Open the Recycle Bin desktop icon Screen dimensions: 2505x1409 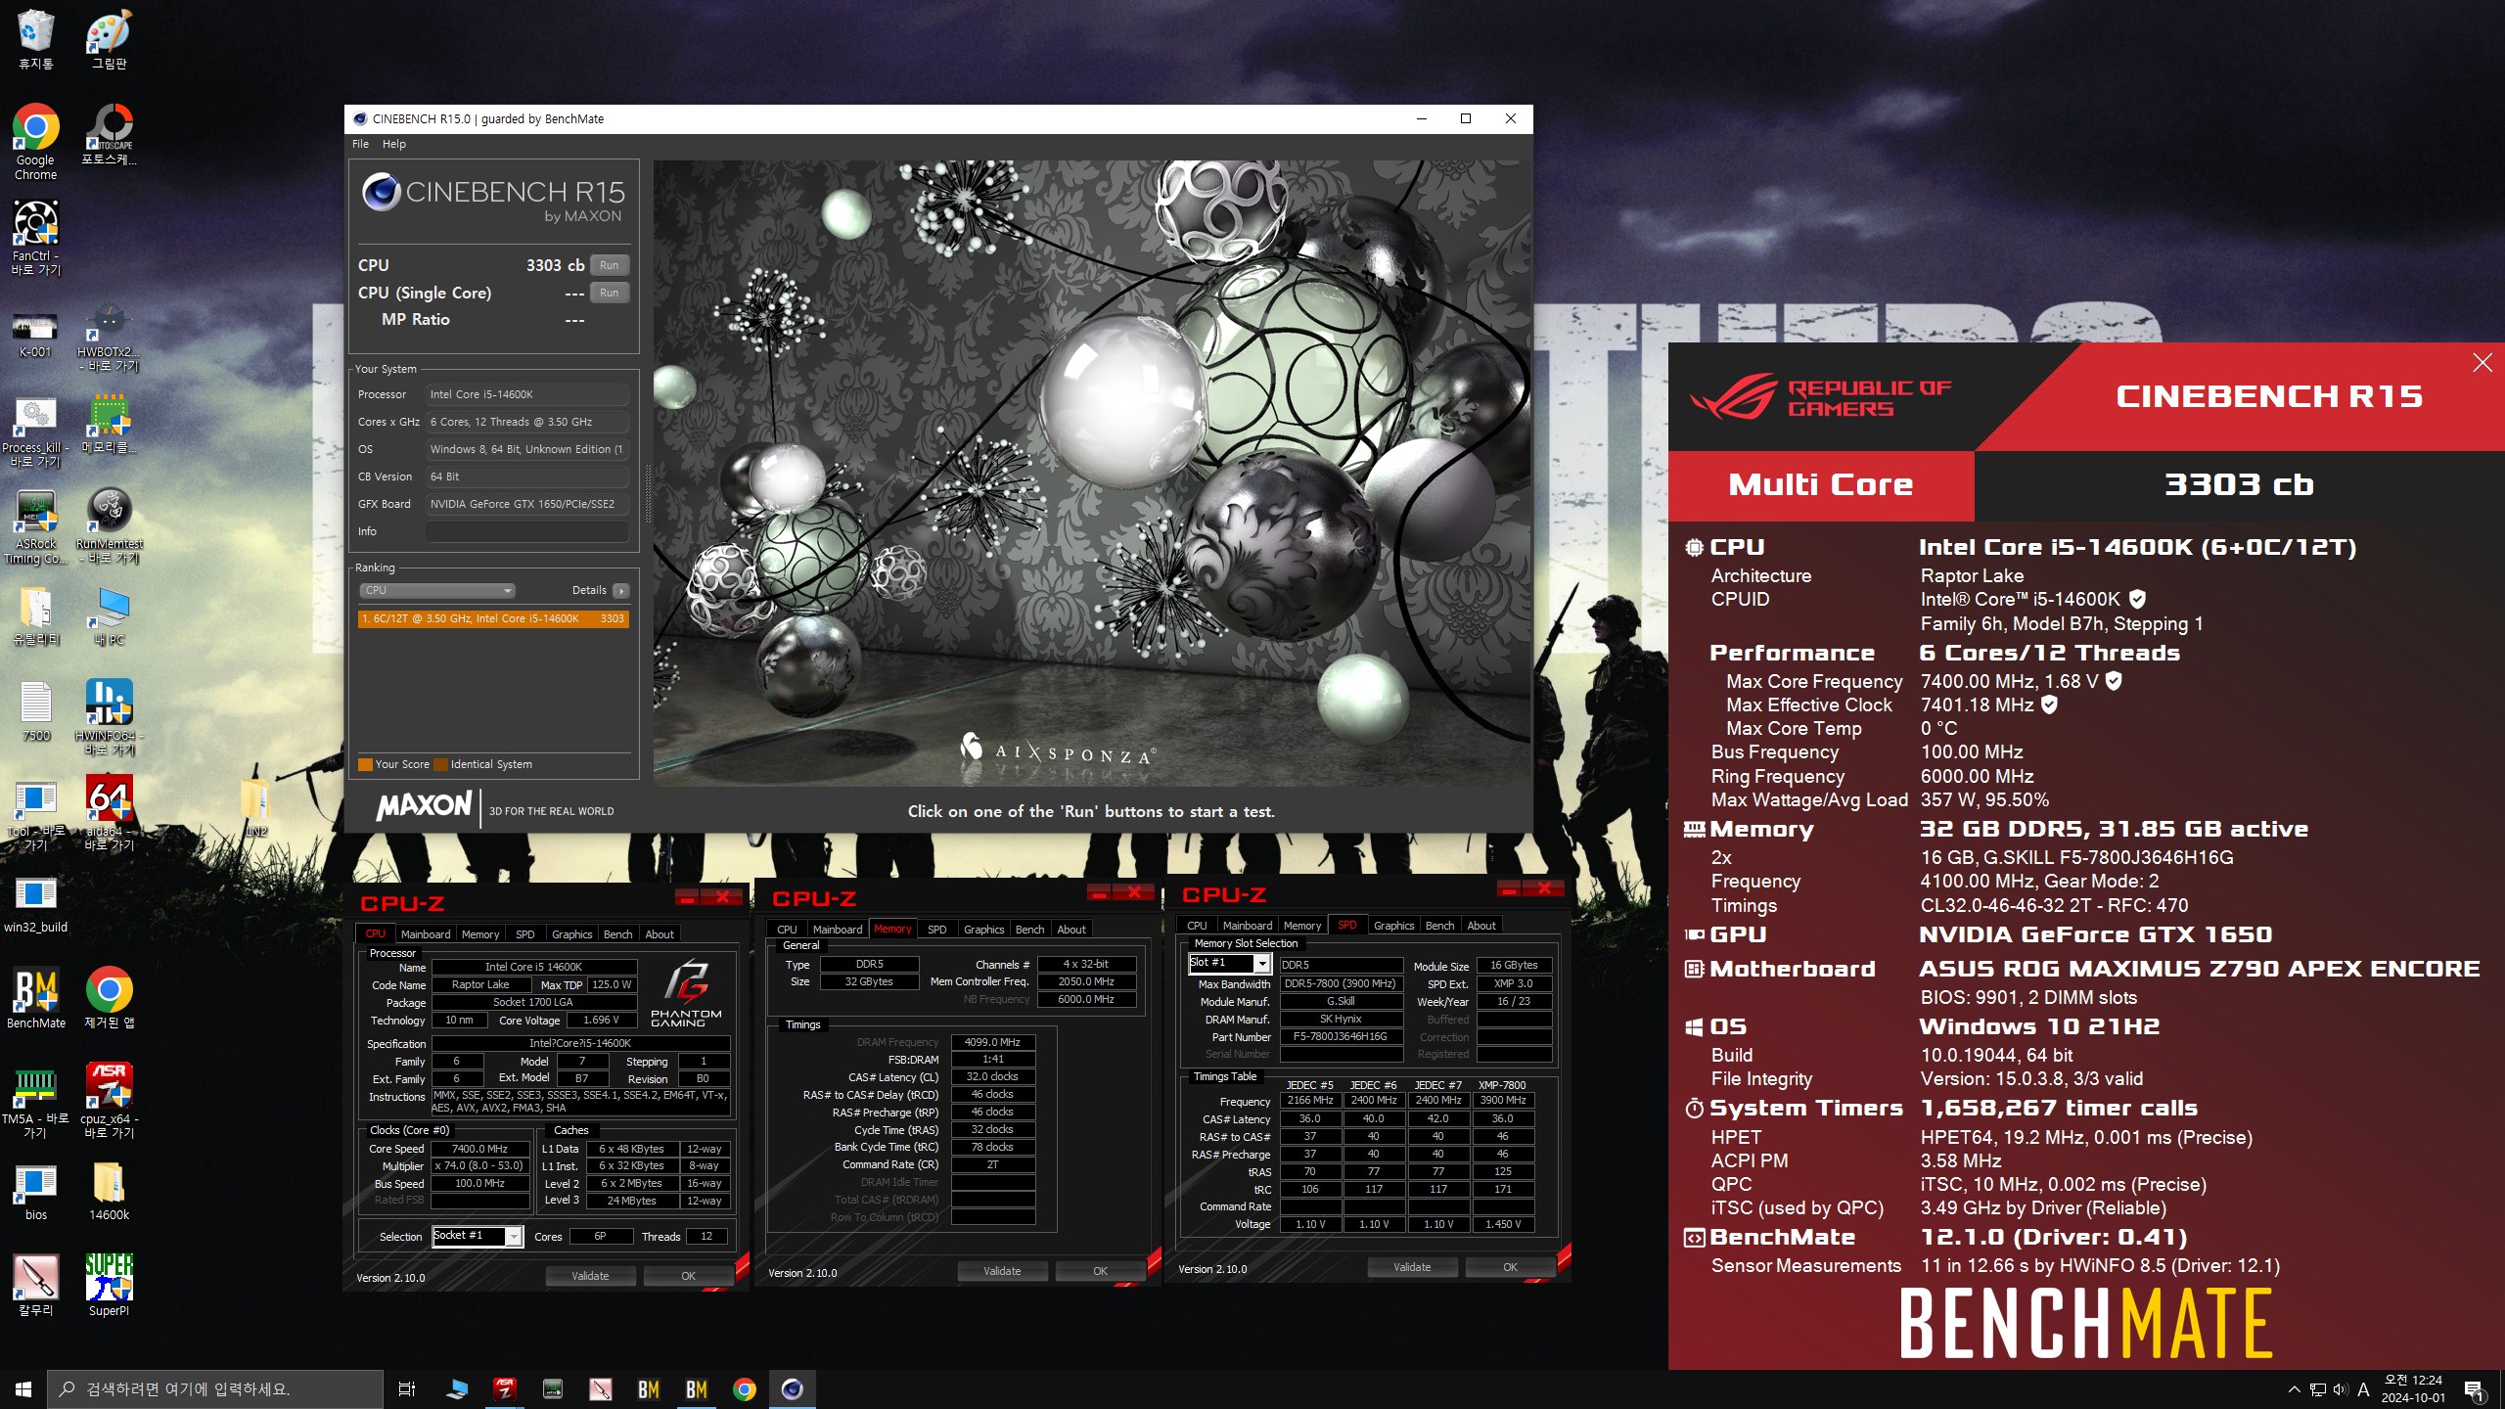click(35, 39)
